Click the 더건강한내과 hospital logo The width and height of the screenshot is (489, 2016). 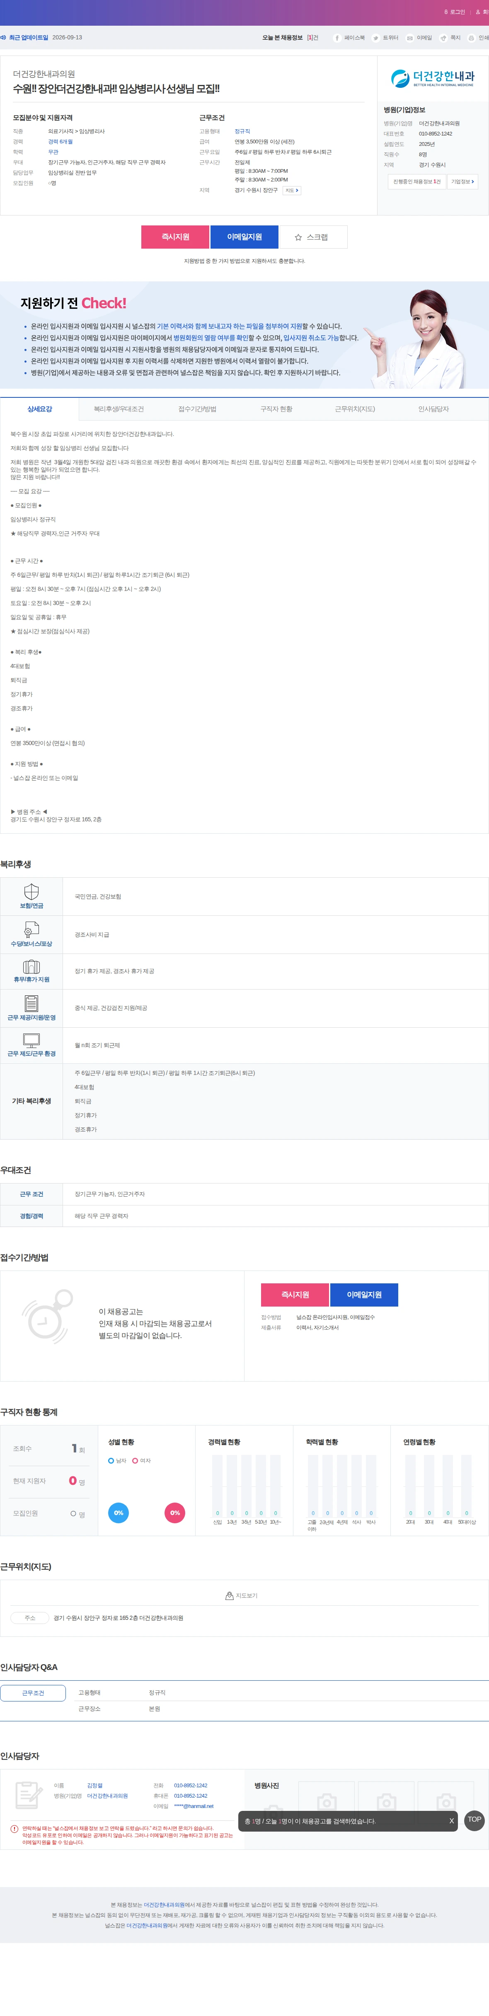tap(433, 78)
